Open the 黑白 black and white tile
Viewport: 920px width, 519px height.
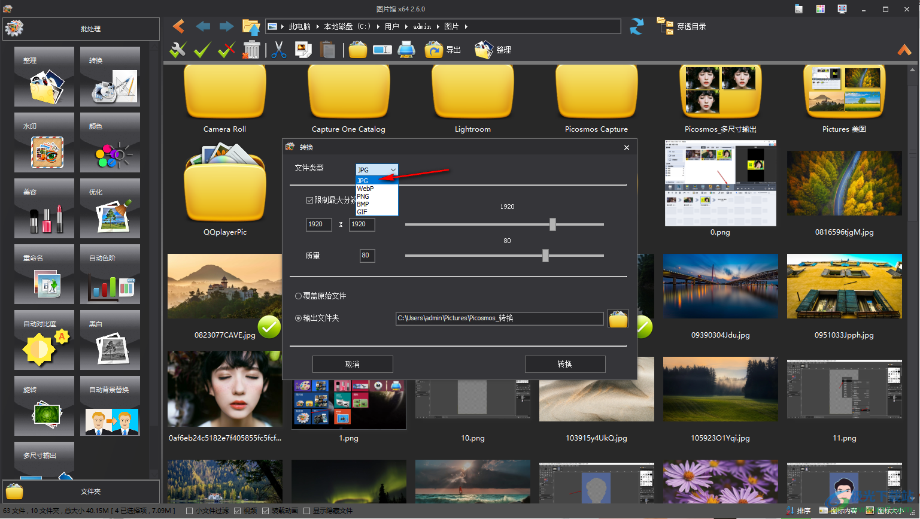110,340
